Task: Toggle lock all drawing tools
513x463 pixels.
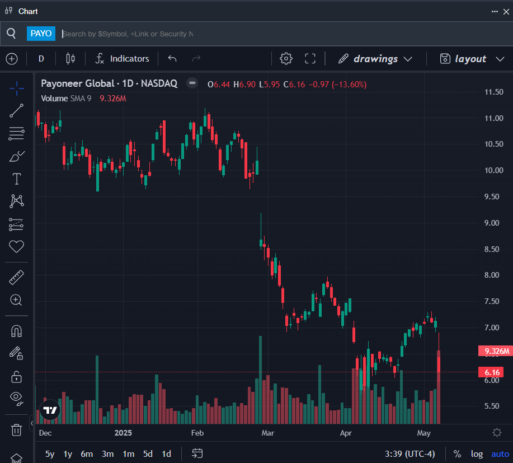Action: pyautogui.click(x=16, y=377)
